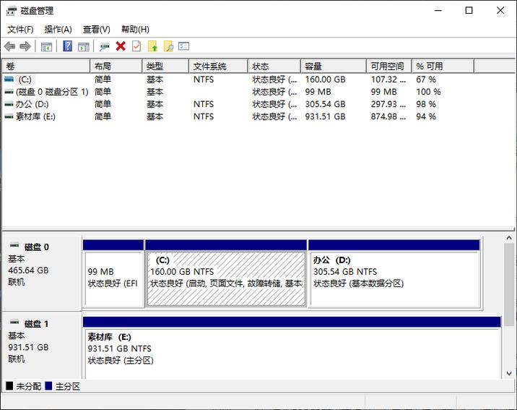Viewport: 517px width, 410px height.
Task: Toggle the action pane toolbar icon
Action: pos(84,46)
